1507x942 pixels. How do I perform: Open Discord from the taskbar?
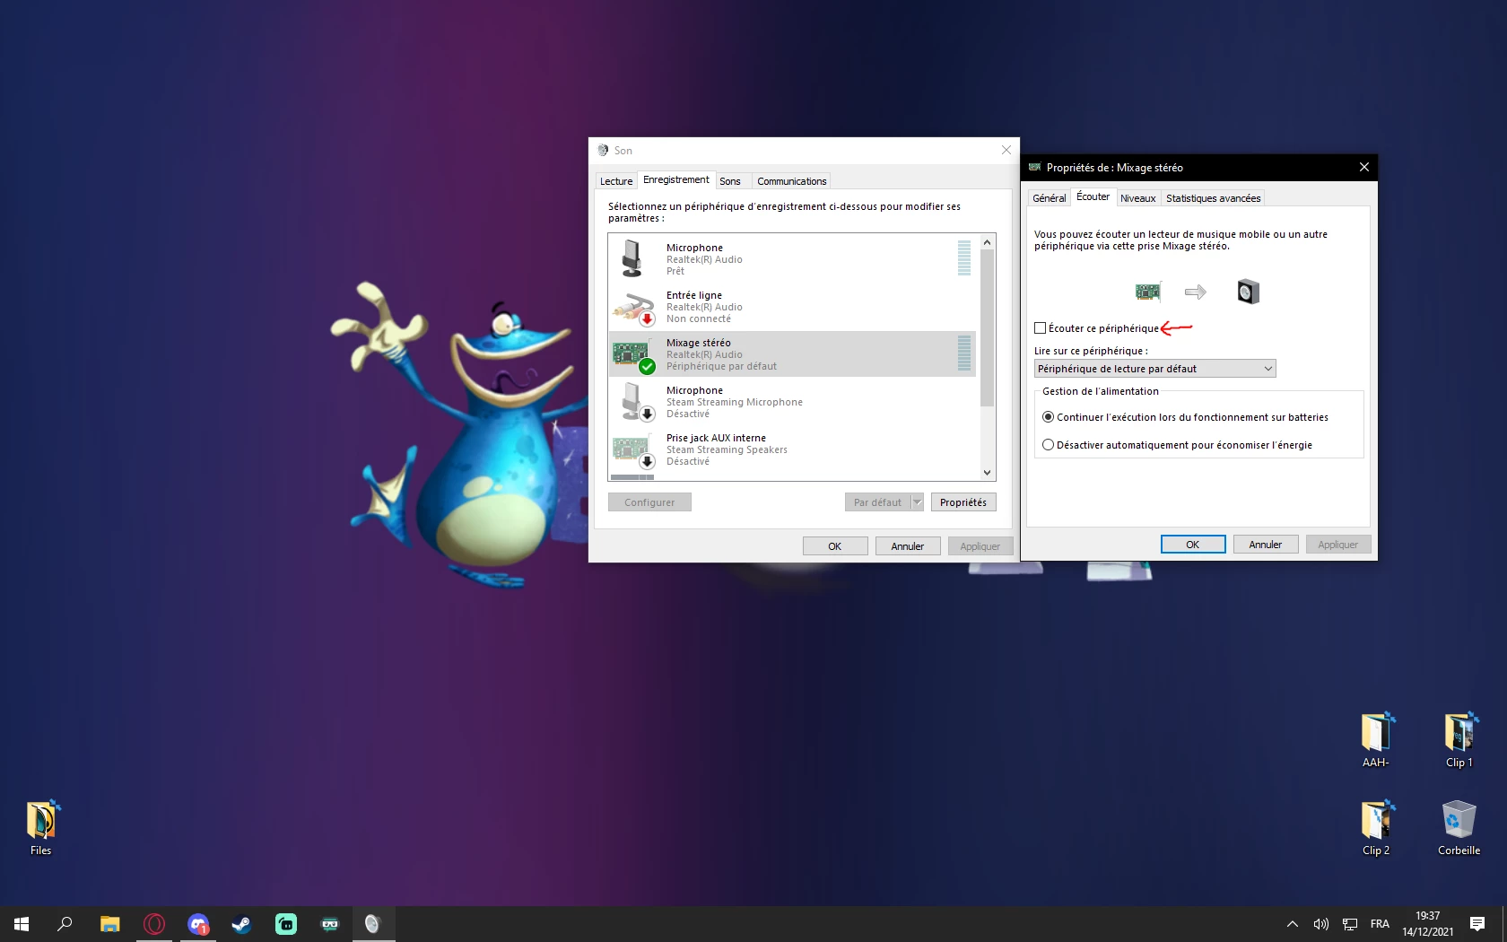click(x=198, y=924)
